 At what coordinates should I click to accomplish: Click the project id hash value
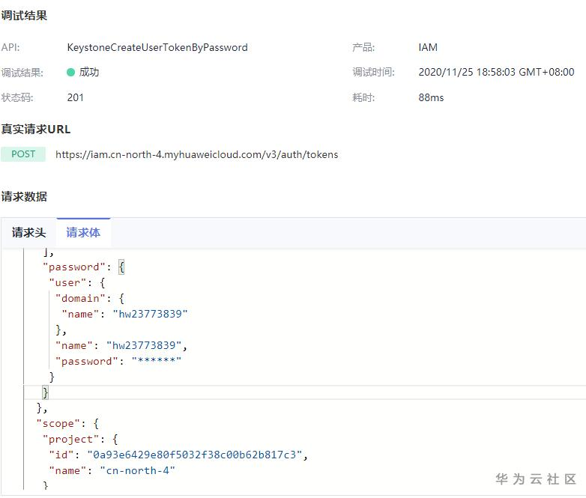[x=197, y=455]
